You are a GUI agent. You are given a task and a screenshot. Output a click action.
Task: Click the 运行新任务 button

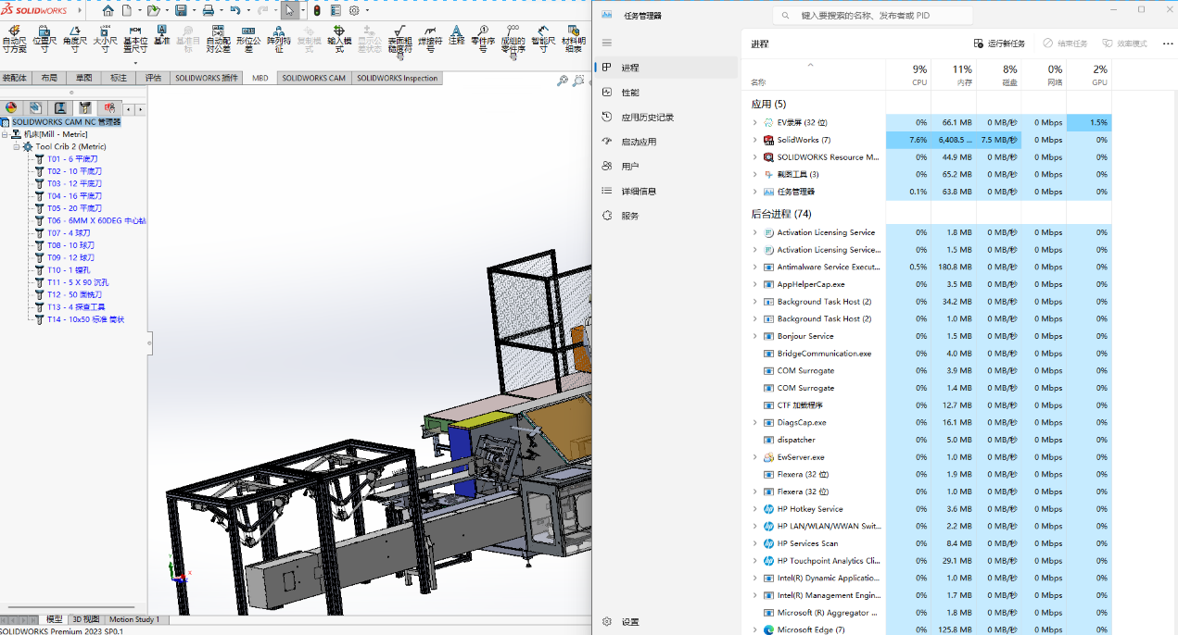tap(999, 44)
